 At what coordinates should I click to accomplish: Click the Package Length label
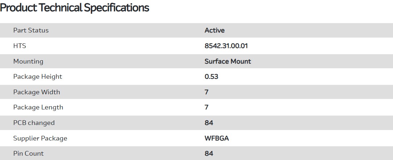(x=38, y=107)
